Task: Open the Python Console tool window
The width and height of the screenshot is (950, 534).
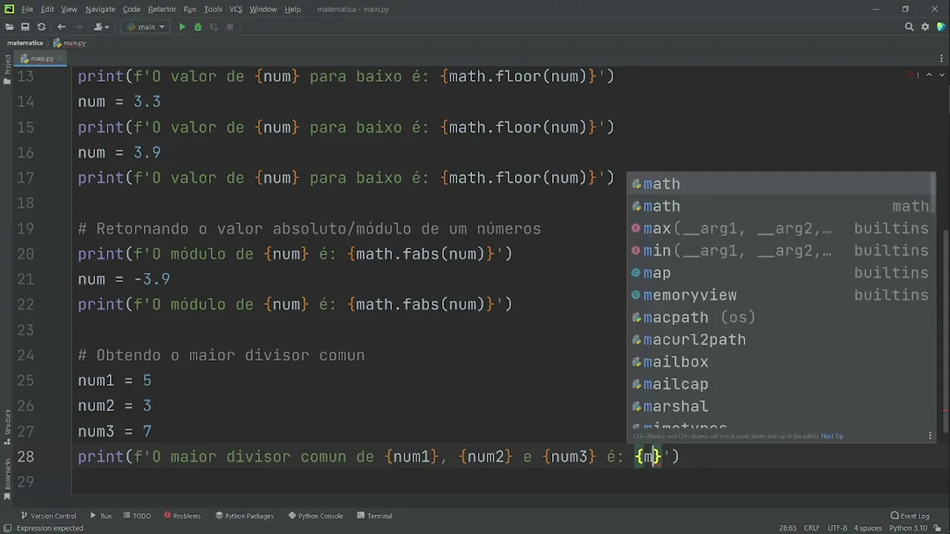Action: [x=315, y=515]
